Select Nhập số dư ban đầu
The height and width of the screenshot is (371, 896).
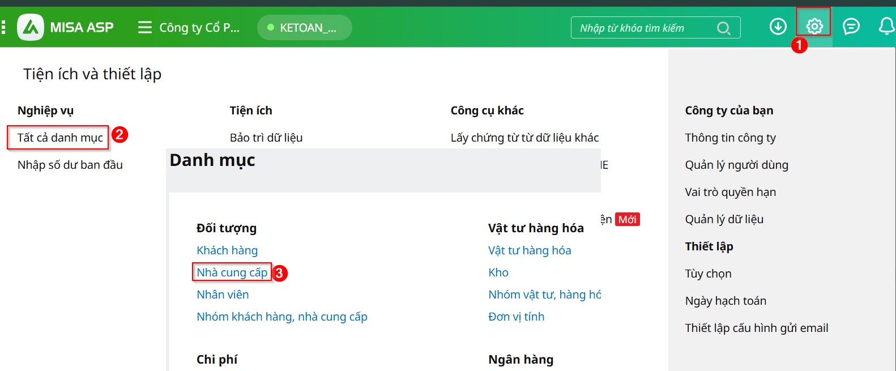point(70,165)
